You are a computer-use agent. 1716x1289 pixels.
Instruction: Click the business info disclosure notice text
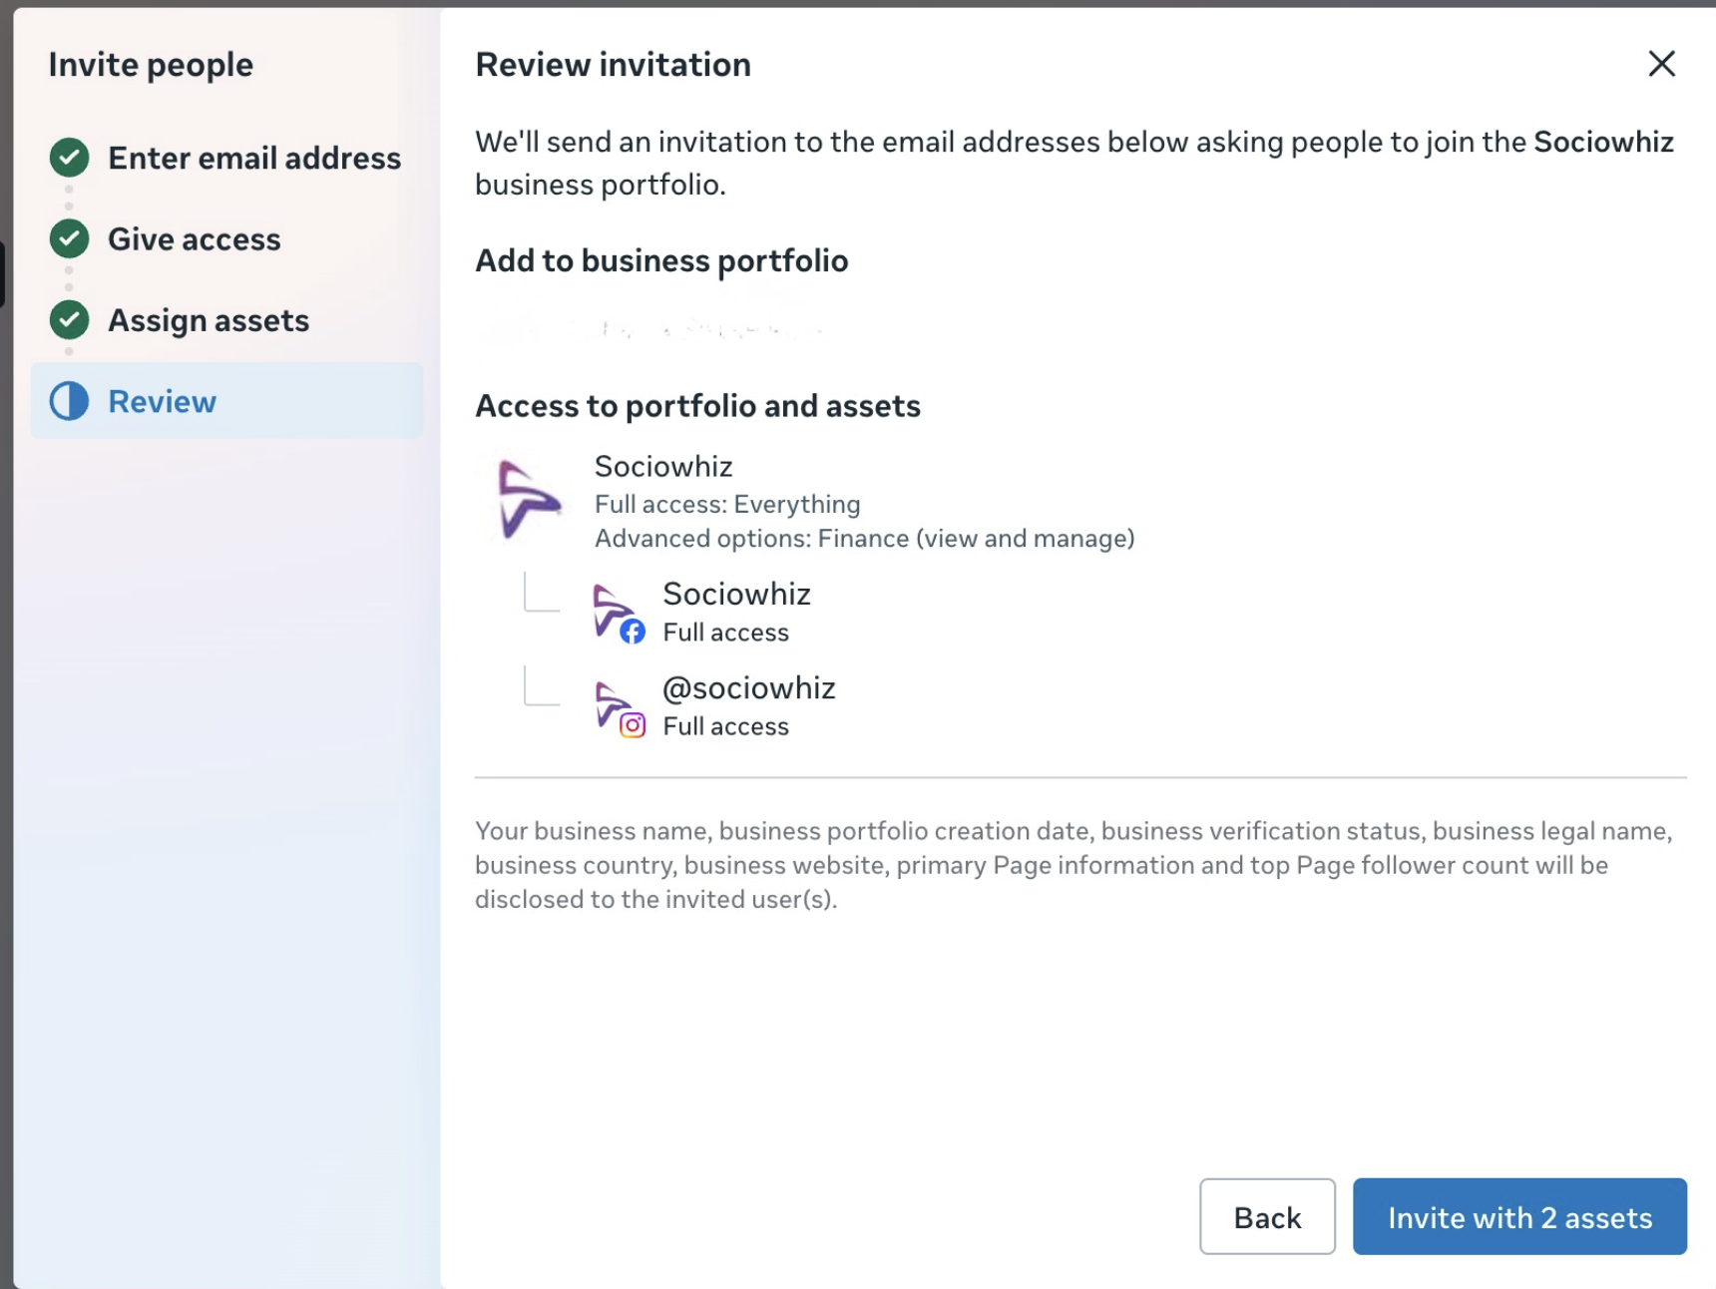pyautogui.click(x=1073, y=865)
